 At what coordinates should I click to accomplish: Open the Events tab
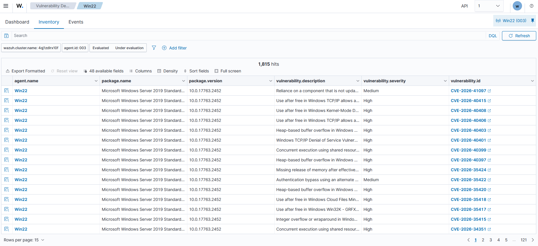(x=76, y=22)
